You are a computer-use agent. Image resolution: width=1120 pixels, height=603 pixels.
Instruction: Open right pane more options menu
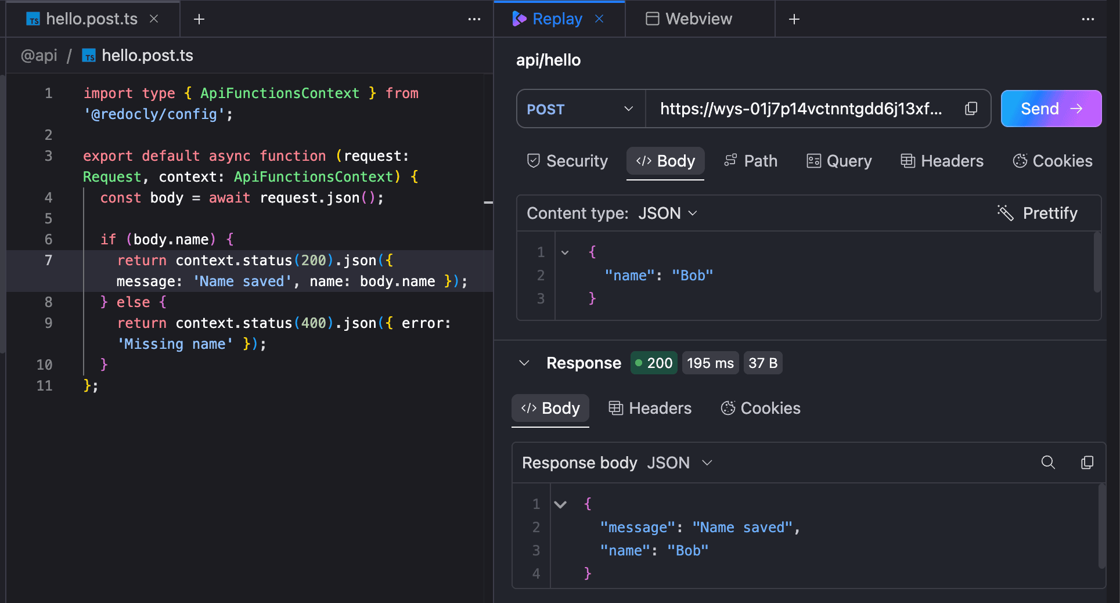pyautogui.click(x=1088, y=19)
